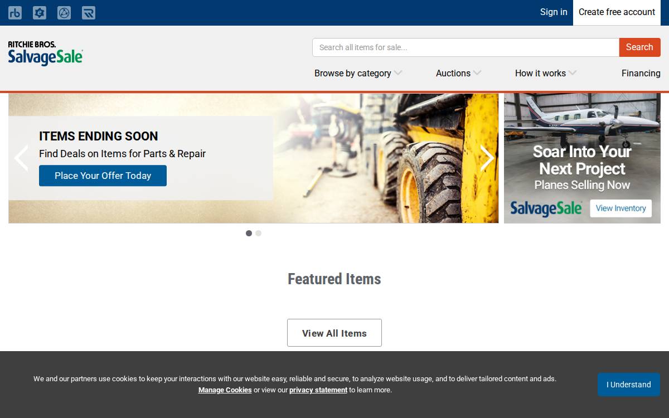
Task: Click the orange Search button
Action: click(639, 47)
